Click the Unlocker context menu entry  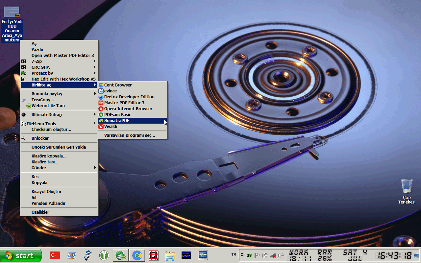tap(59, 138)
